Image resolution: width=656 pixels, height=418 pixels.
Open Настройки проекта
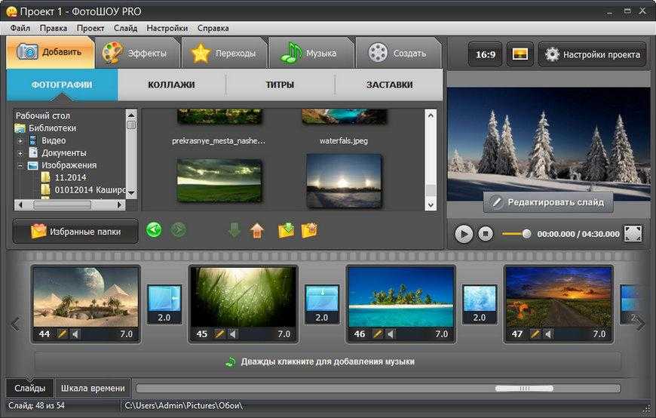pos(593,54)
